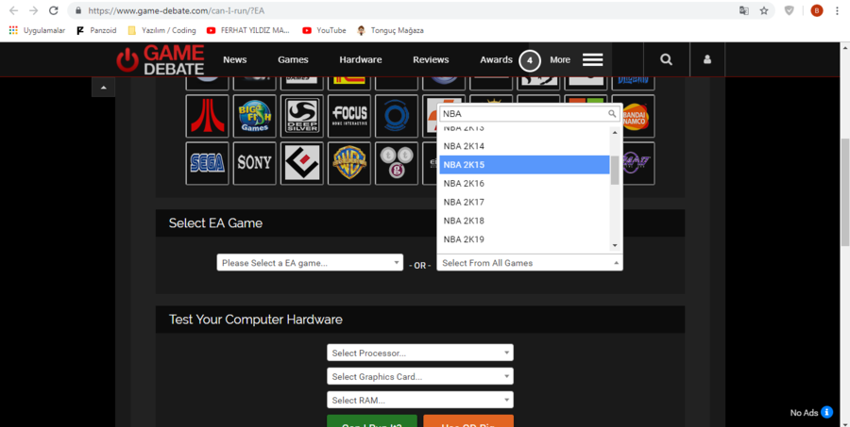Open the Reviews menu item
Screen dimensions: 850x427
(431, 59)
